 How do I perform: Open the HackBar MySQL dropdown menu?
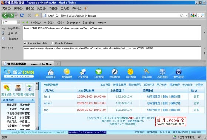click(x=36, y=23)
